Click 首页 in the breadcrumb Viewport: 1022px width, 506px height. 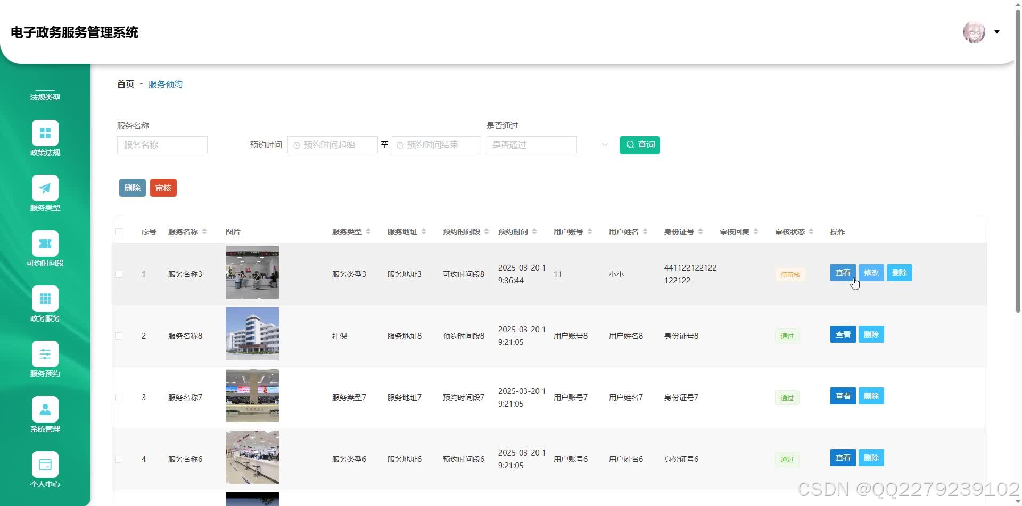pos(125,84)
